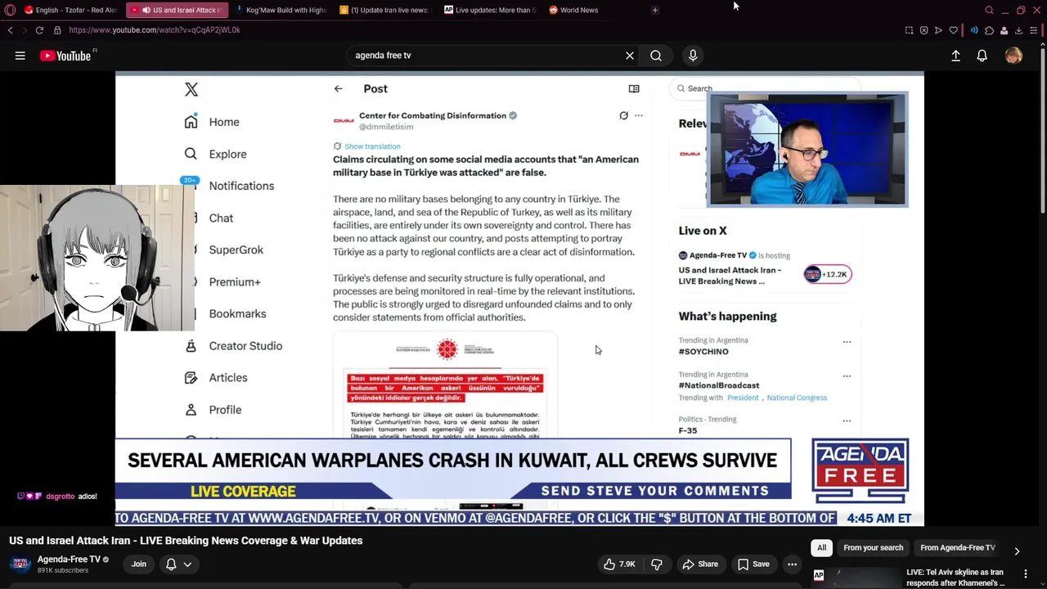The image size is (1047, 589).
Task: Open the browser tab search icon
Action: [989, 10]
